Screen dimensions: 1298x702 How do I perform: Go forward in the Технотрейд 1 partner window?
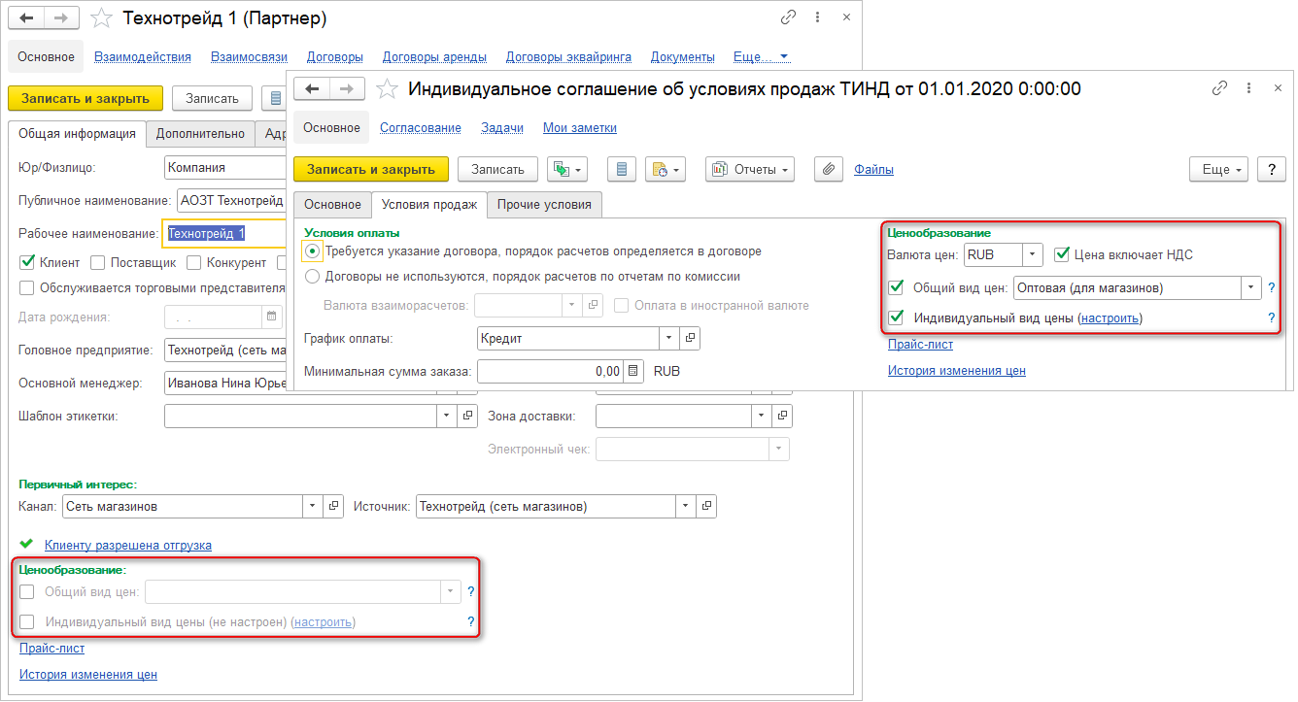pos(61,18)
